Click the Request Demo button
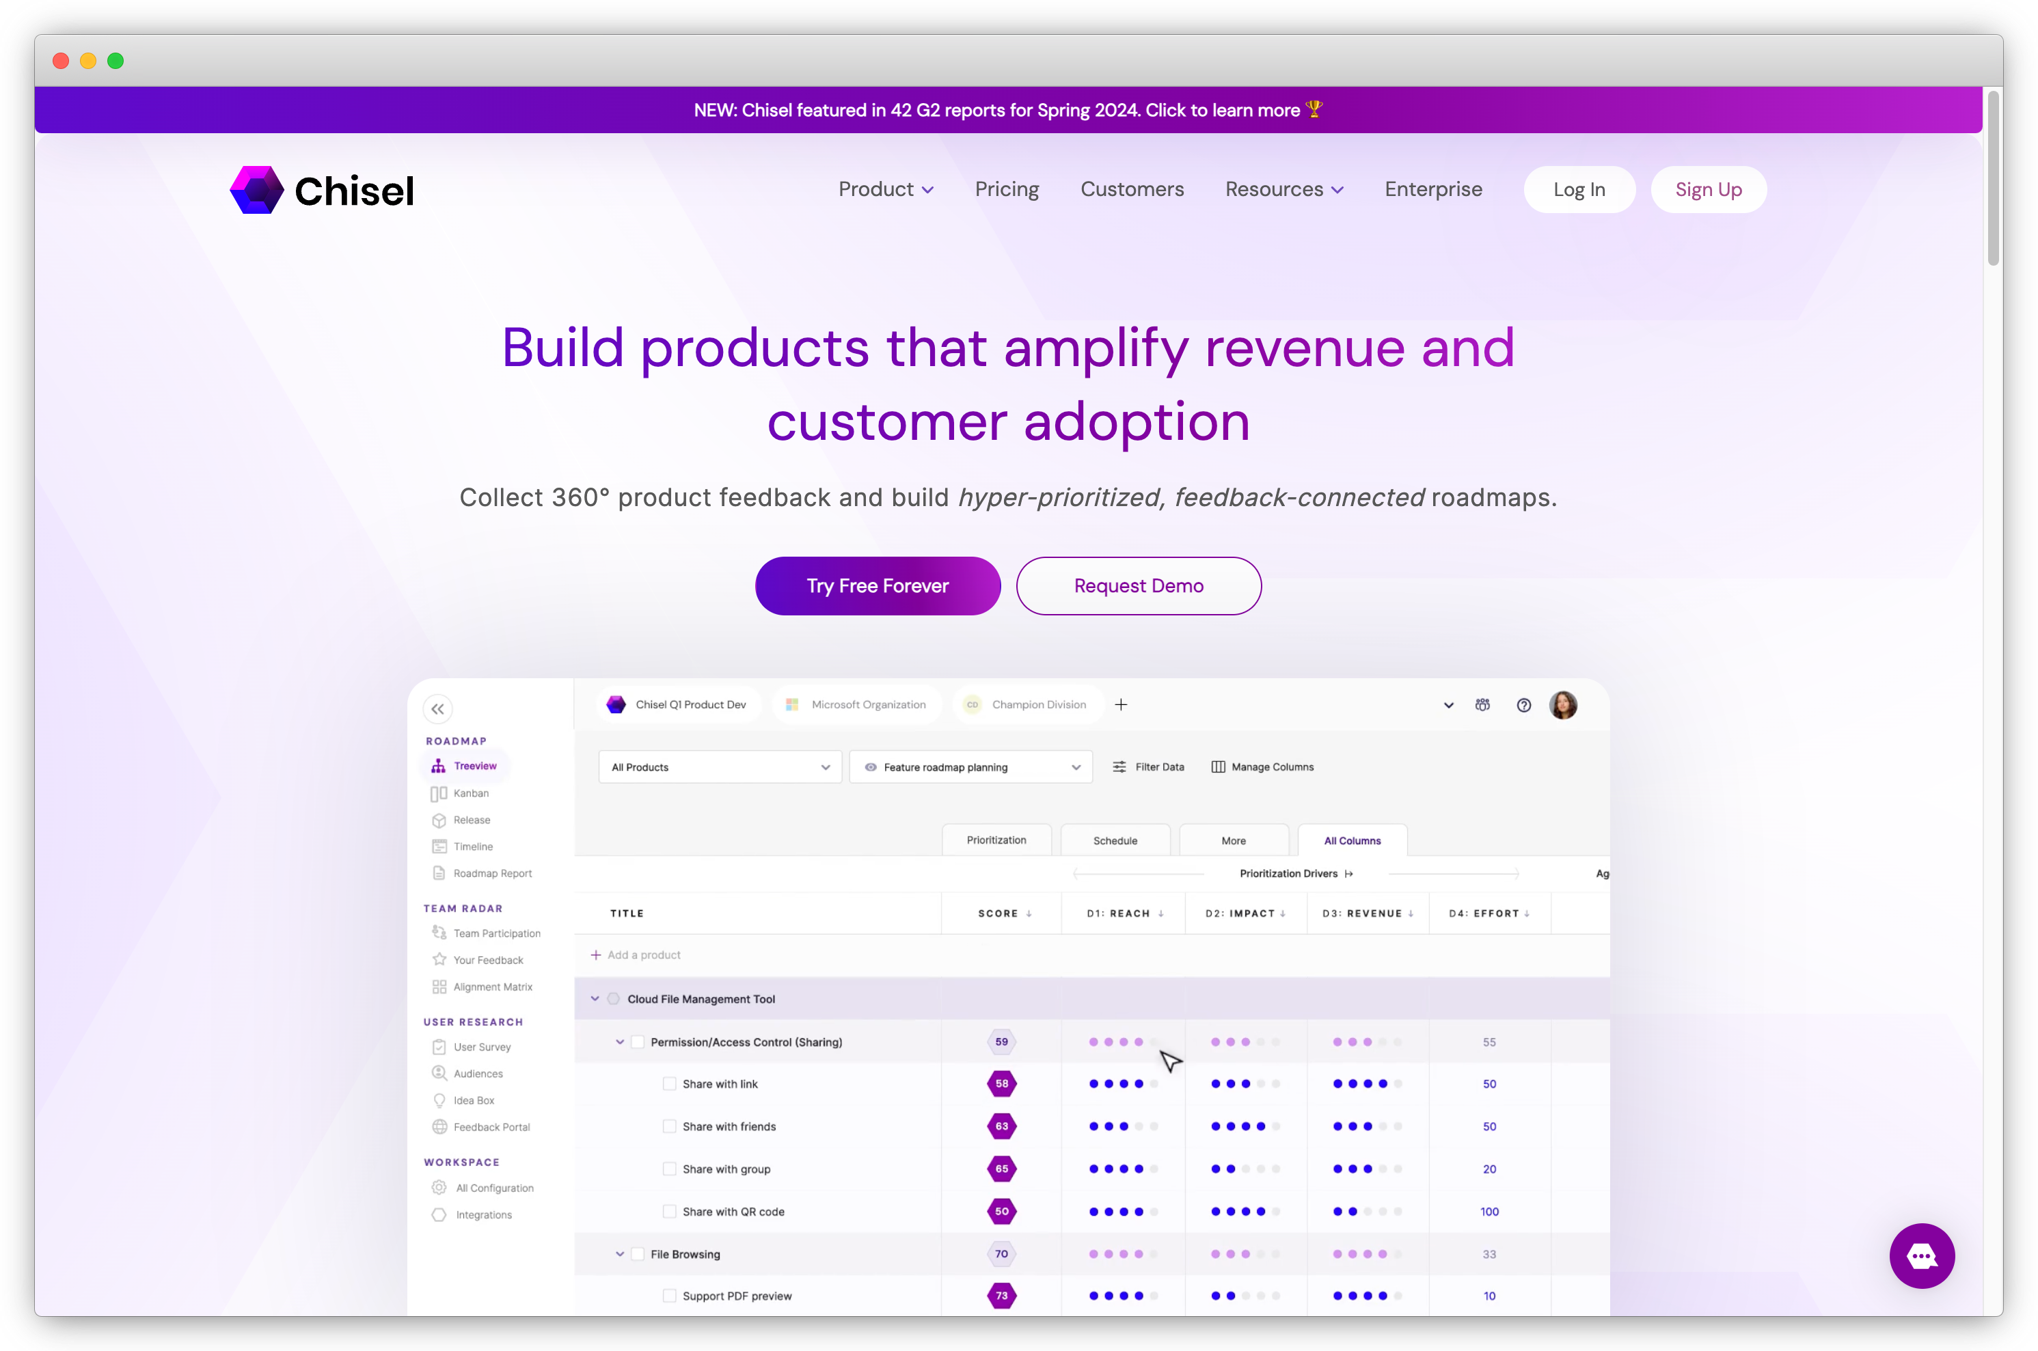Viewport: 2038px width, 1351px height. 1139,585
